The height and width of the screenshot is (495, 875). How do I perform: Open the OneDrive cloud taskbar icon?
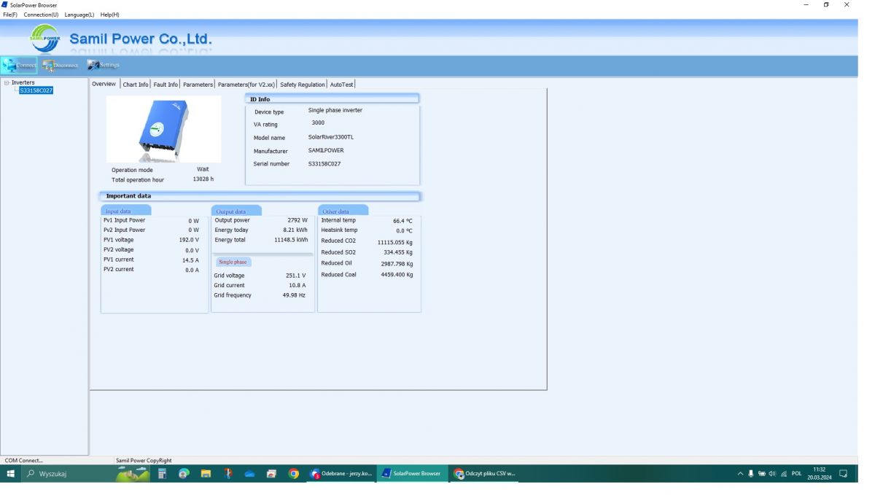(249, 474)
